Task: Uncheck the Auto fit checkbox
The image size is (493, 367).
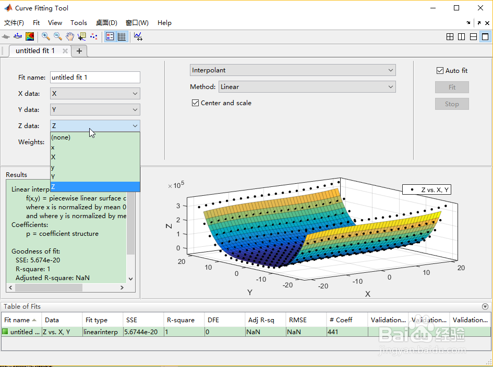Action: tap(440, 71)
